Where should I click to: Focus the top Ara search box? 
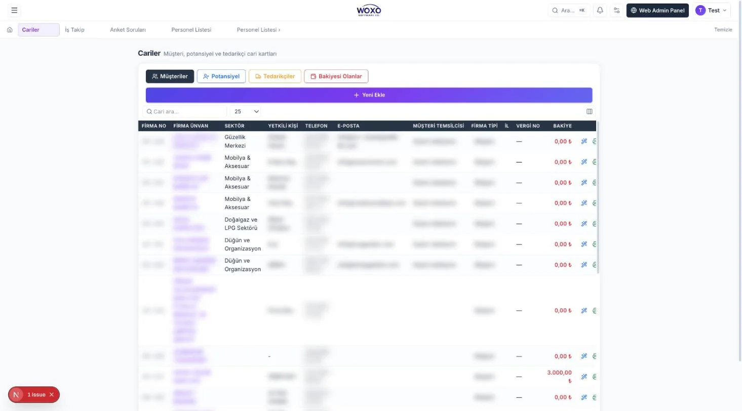(569, 10)
